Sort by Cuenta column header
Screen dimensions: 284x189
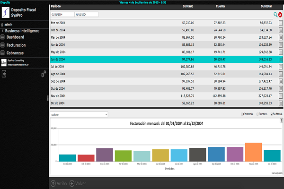(x=220, y=6)
